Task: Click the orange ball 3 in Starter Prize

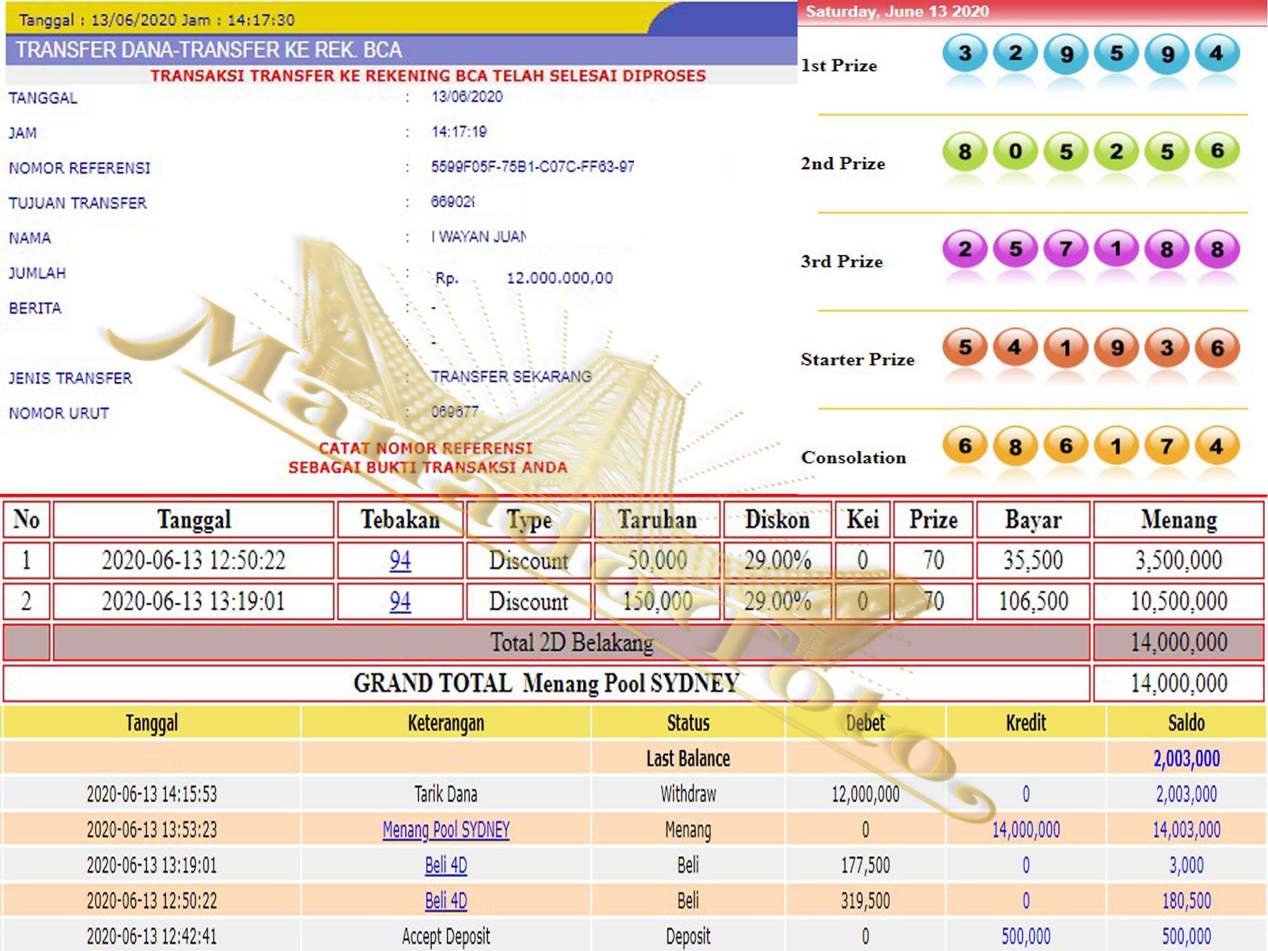Action: click(1167, 347)
